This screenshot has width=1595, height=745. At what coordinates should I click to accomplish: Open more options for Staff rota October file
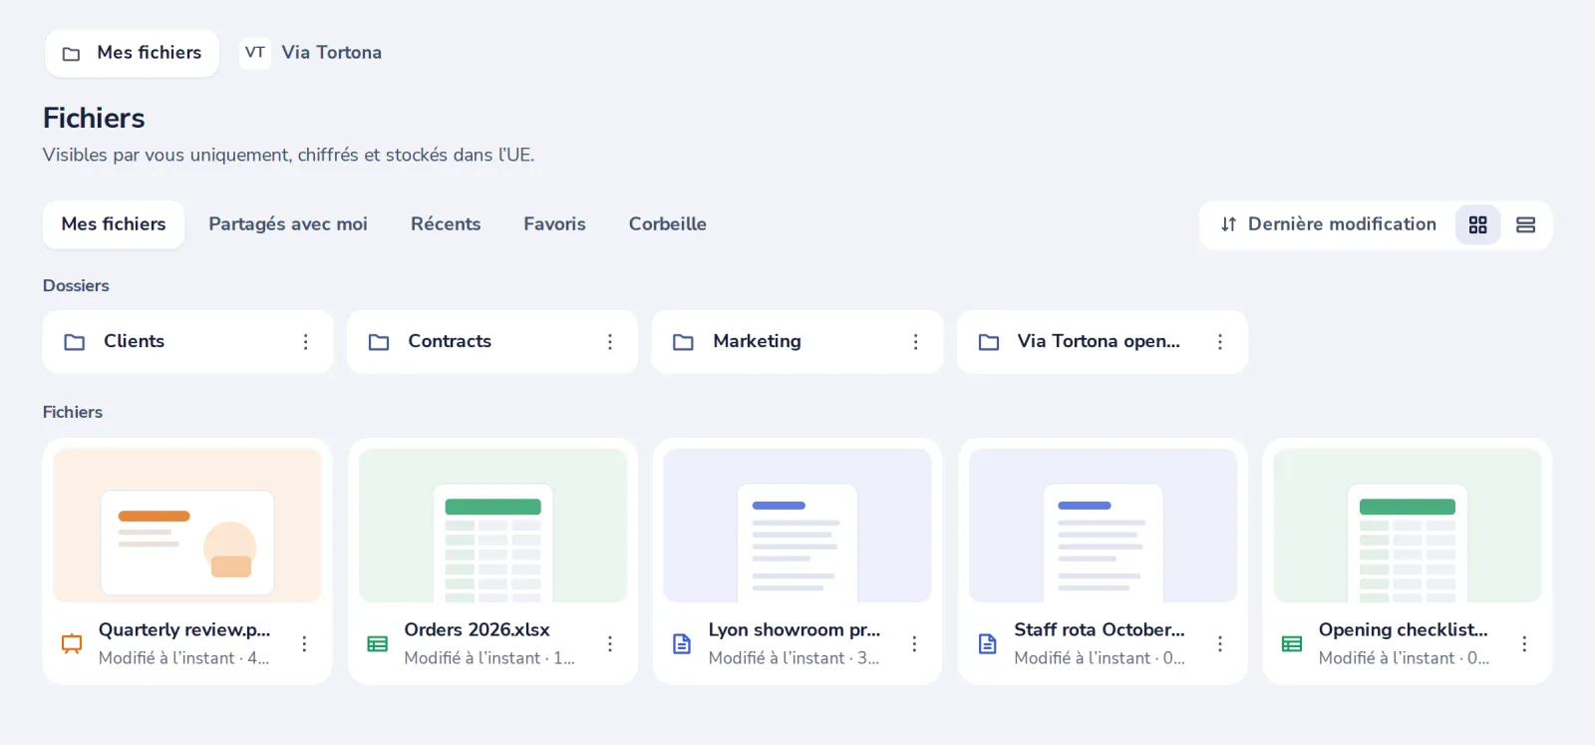[1219, 644]
